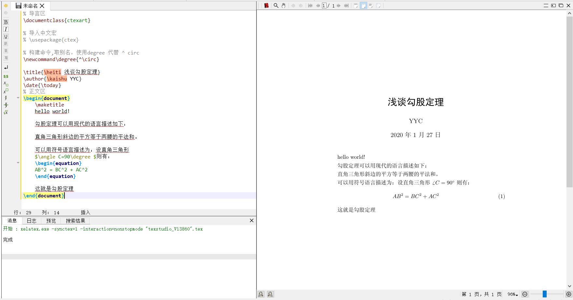Click the underline icon in the sidebar
Screen dimensions: 573x300
click(x=6, y=36)
